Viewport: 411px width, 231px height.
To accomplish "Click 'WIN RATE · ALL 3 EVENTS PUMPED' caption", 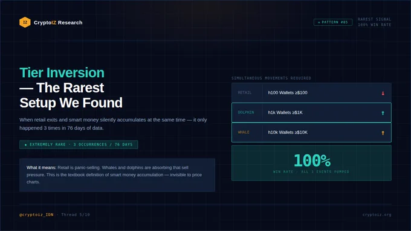I will (311, 172).
